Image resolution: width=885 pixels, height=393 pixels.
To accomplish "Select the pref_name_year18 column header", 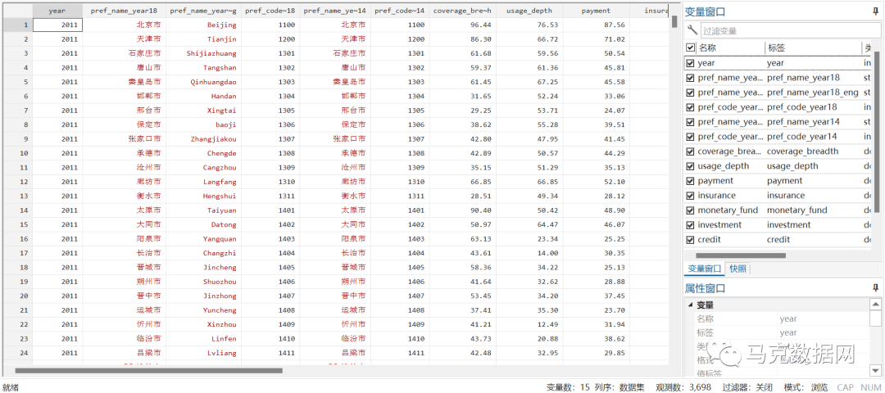I will pos(125,11).
